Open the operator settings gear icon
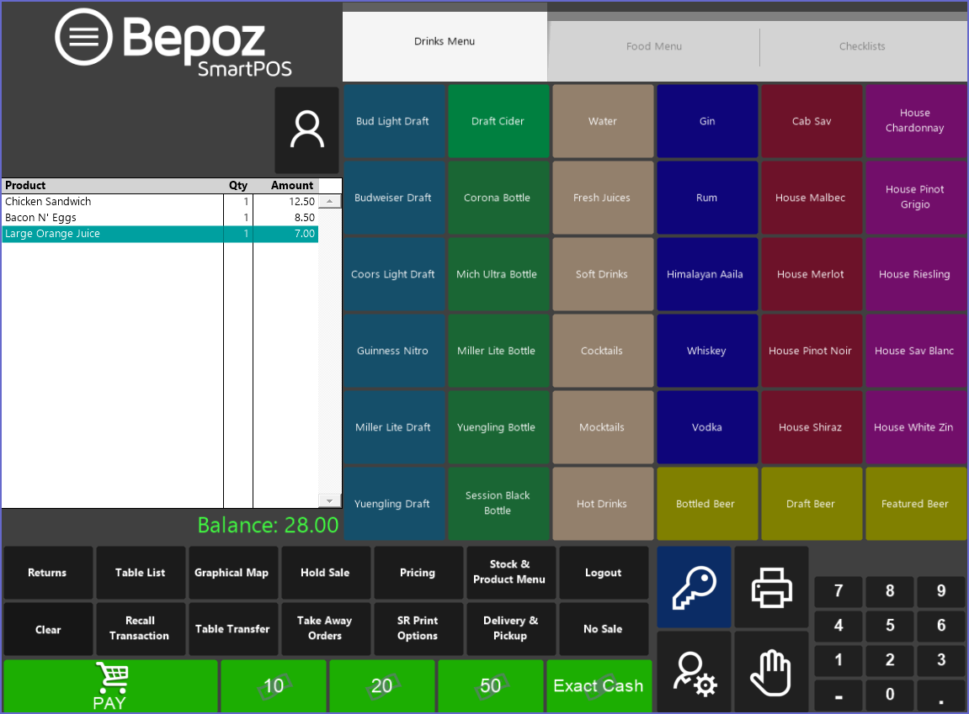The image size is (969, 714). coord(694,672)
